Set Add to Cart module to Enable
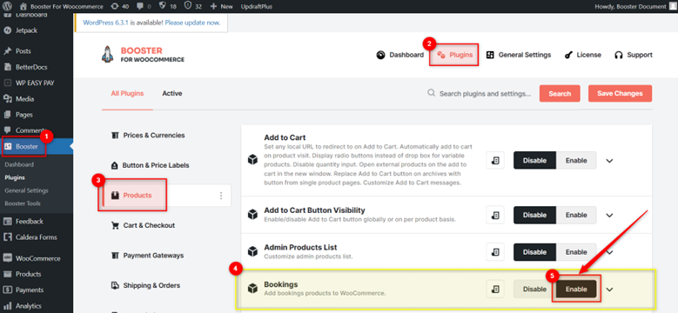This screenshot has width=678, height=313. [576, 160]
